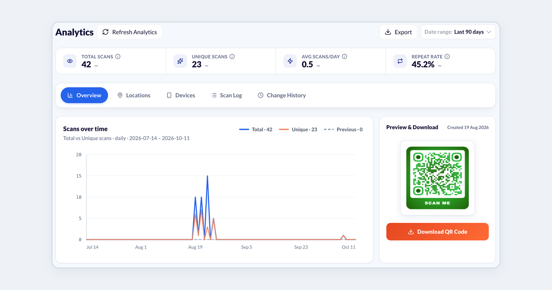Click the Date range chevron arrow

489,32
